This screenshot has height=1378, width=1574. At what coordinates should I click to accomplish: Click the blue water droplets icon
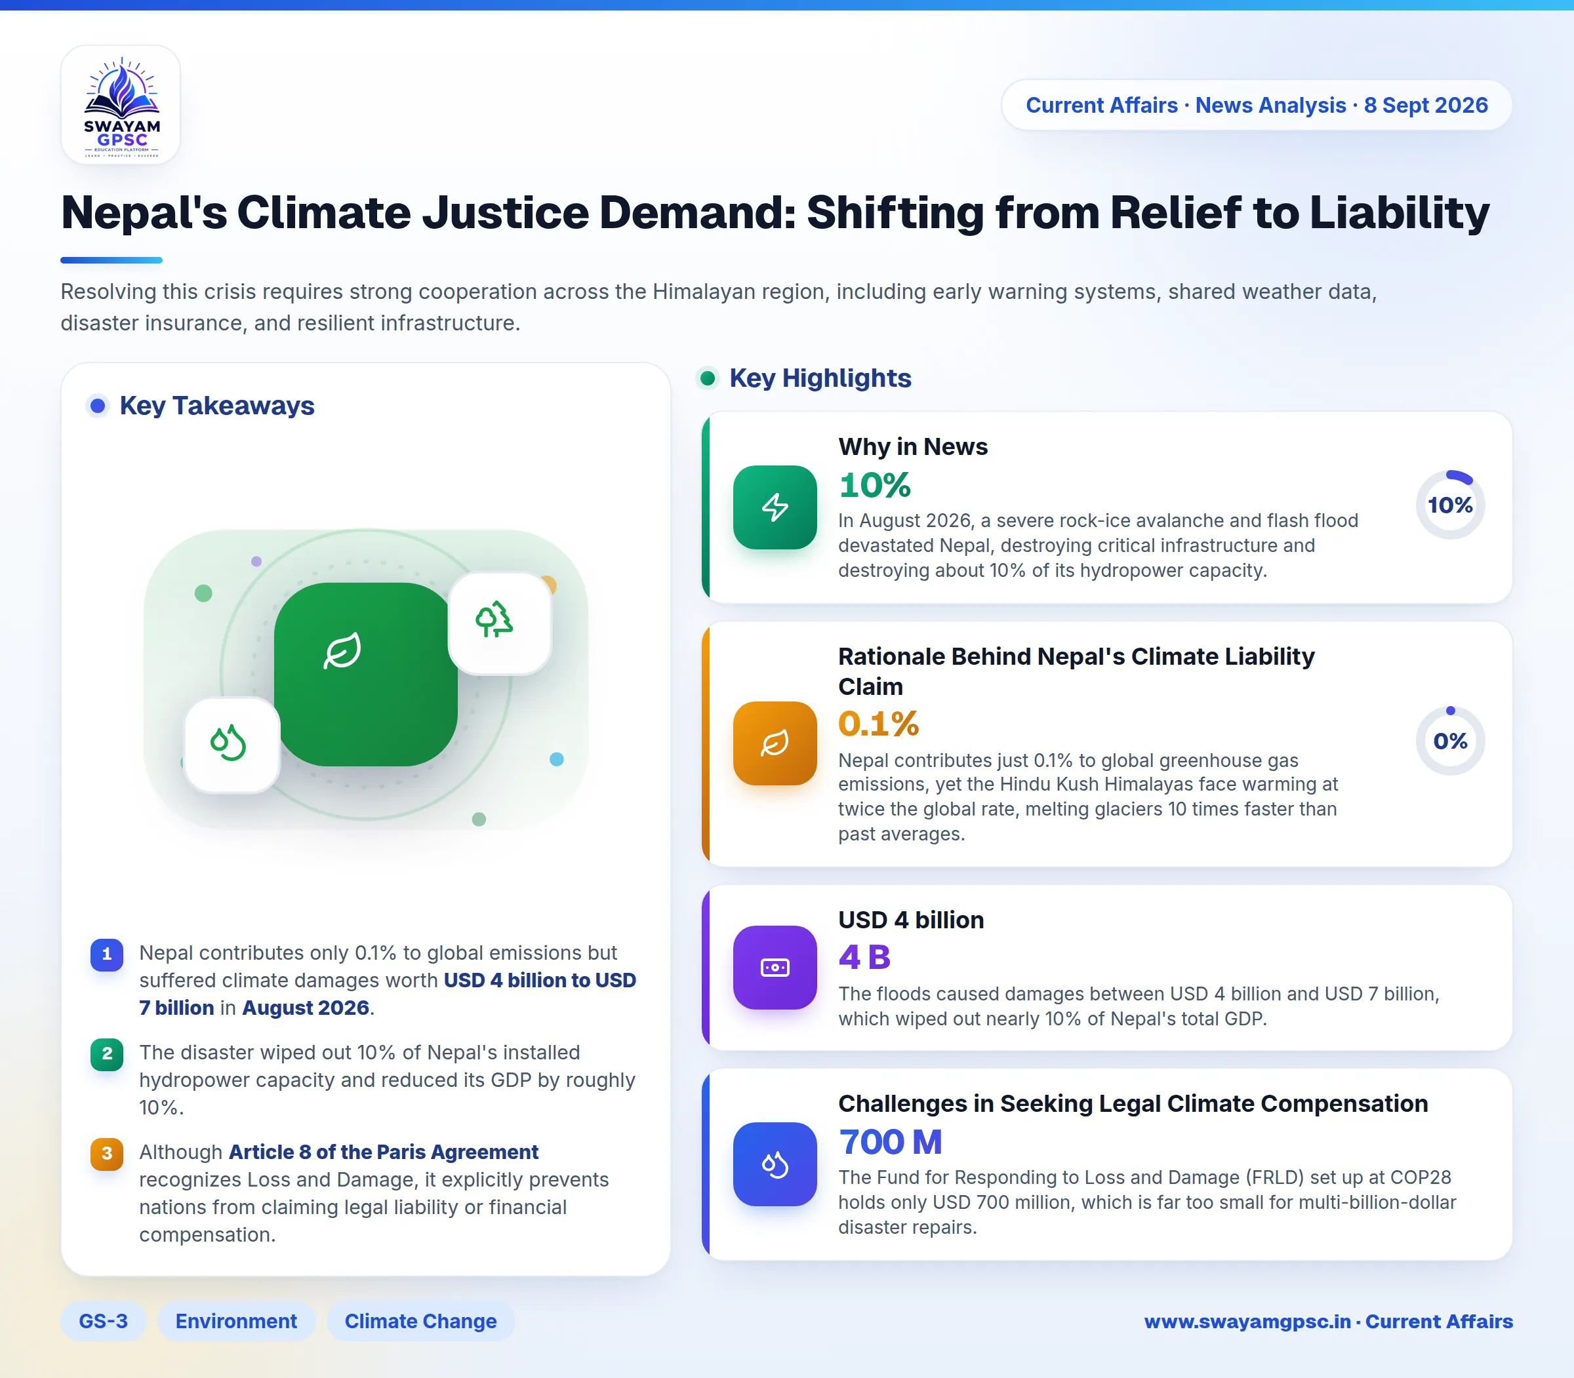tap(775, 1164)
